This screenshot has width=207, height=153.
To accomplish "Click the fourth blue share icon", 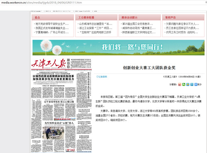I will click(192, 84).
